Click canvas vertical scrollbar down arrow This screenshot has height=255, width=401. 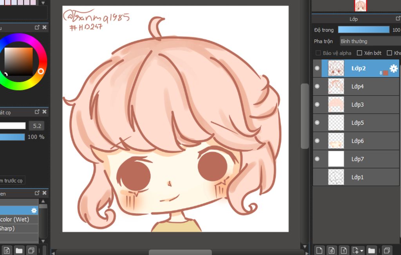(305, 246)
